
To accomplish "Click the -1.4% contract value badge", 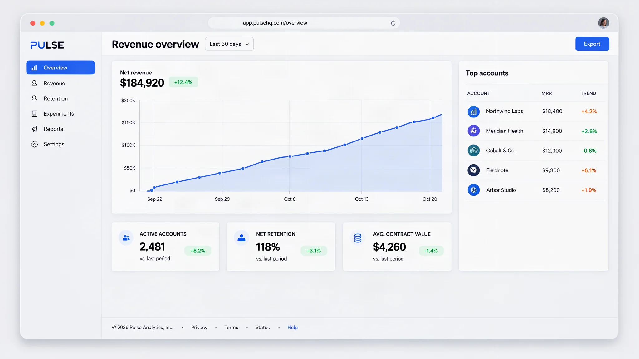I will point(431,251).
